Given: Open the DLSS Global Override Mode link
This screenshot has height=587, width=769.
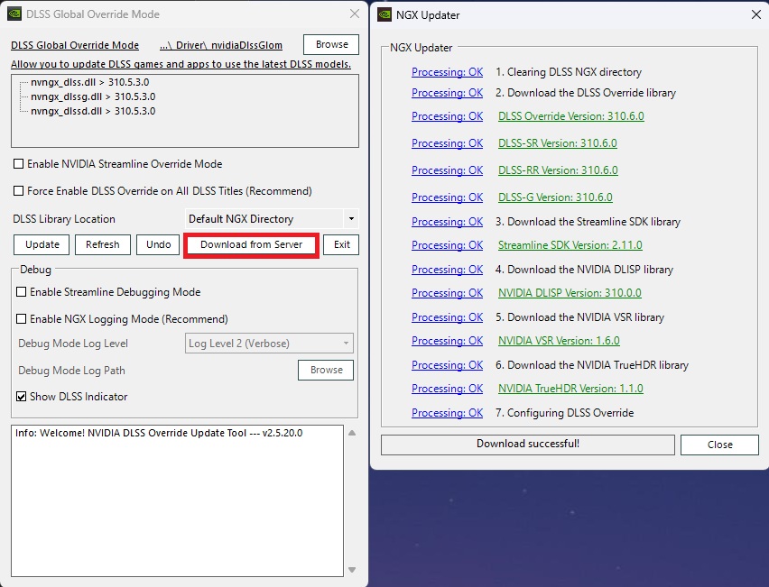Looking at the screenshot, I should [75, 45].
